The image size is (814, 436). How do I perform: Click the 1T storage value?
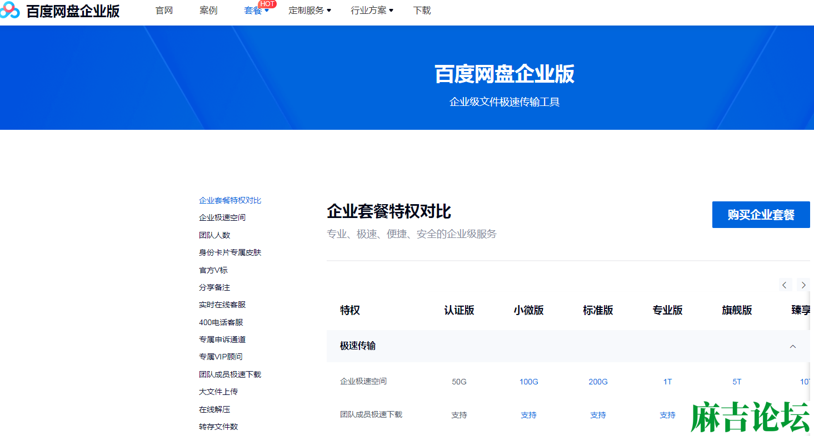[x=667, y=382]
